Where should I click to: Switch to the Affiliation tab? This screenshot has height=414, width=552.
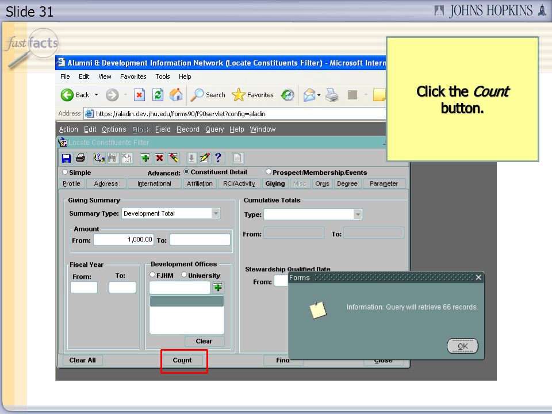(200, 183)
